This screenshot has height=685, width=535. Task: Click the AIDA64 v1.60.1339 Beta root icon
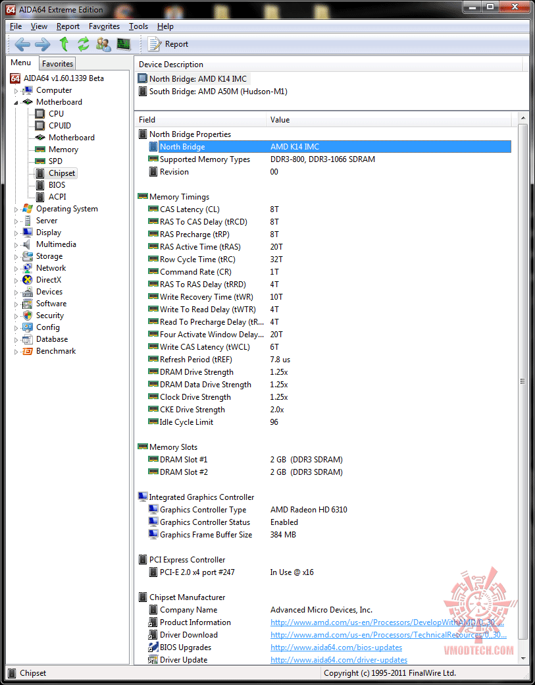(15, 78)
